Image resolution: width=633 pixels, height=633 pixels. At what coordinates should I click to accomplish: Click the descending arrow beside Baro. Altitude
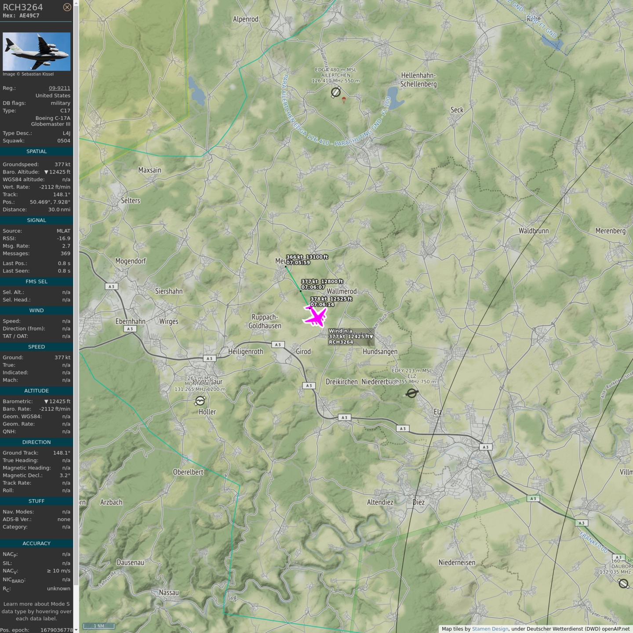(x=46, y=172)
